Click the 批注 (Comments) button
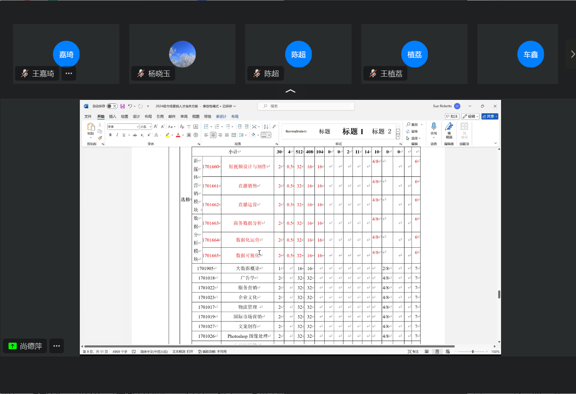 click(452, 117)
